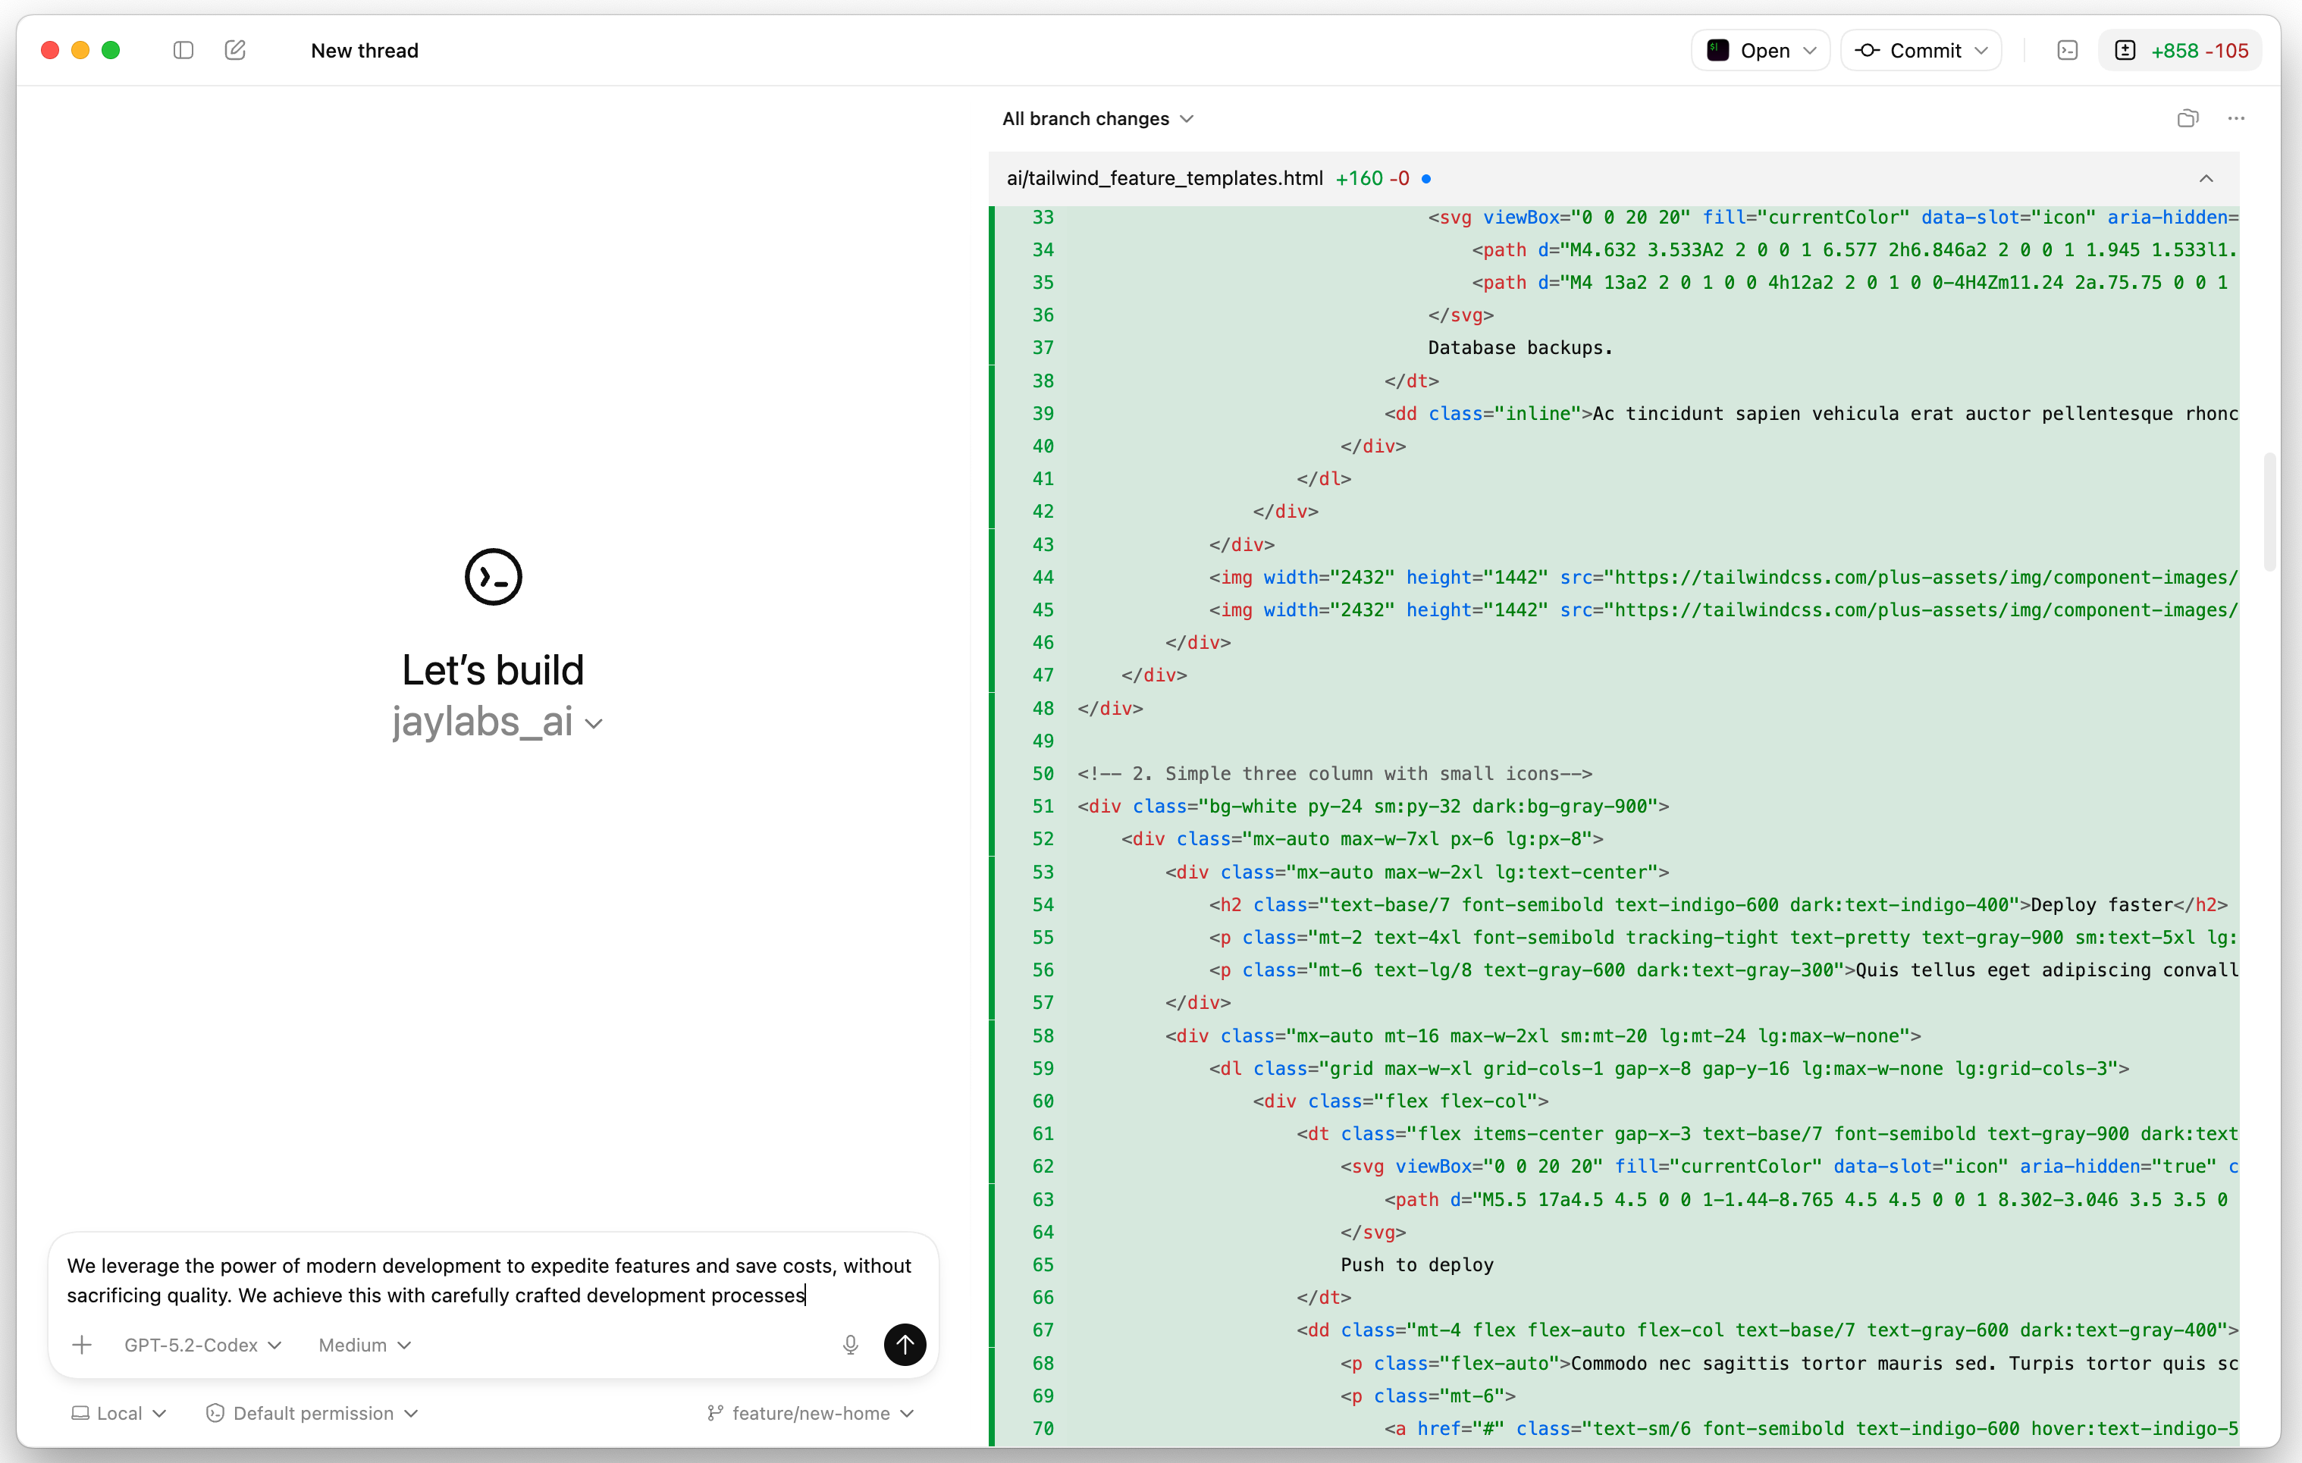The height and width of the screenshot is (1463, 2302).
Task: Collapse the tailwind_feature_templates.html diff
Action: click(x=2206, y=177)
